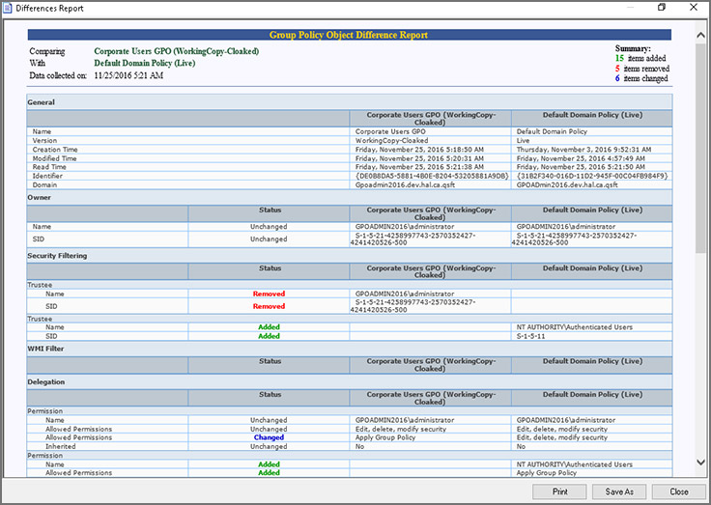Click the Save As button

pyautogui.click(x=619, y=491)
